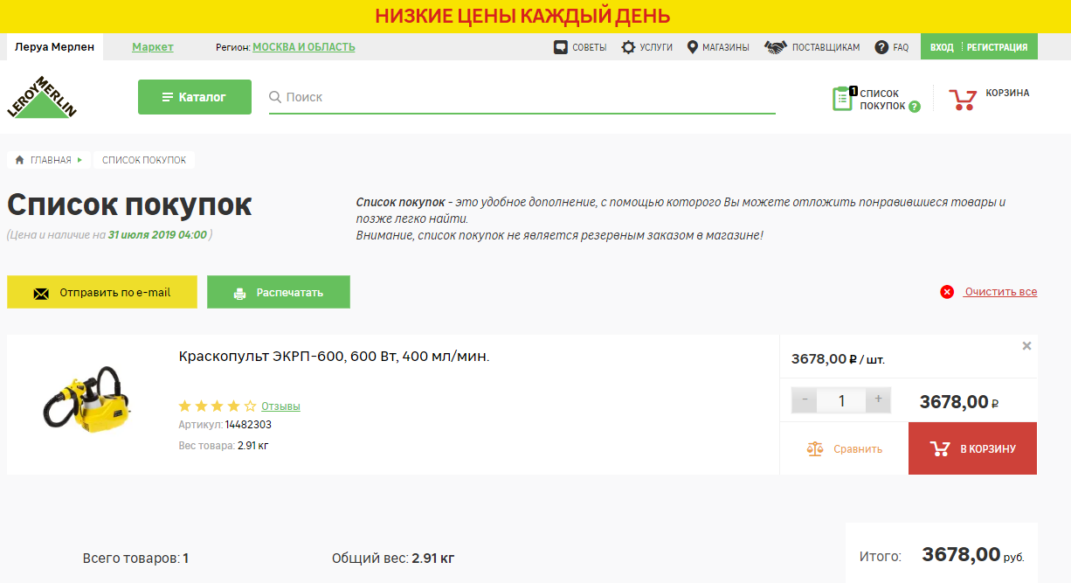Click the Распечатать print button
This screenshot has width=1071, height=583.
click(x=279, y=292)
